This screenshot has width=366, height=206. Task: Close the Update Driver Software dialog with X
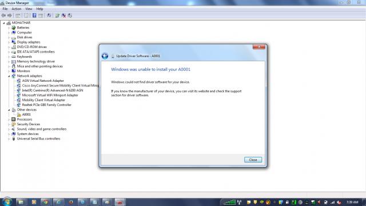pos(259,47)
